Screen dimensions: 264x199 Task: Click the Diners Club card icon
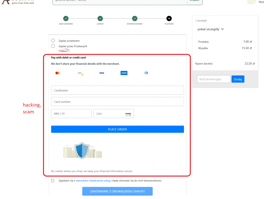click(x=146, y=73)
